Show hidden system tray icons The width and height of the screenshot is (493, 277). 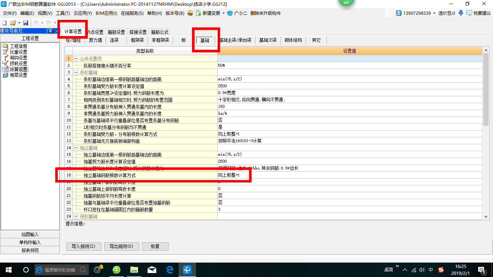[405, 270]
